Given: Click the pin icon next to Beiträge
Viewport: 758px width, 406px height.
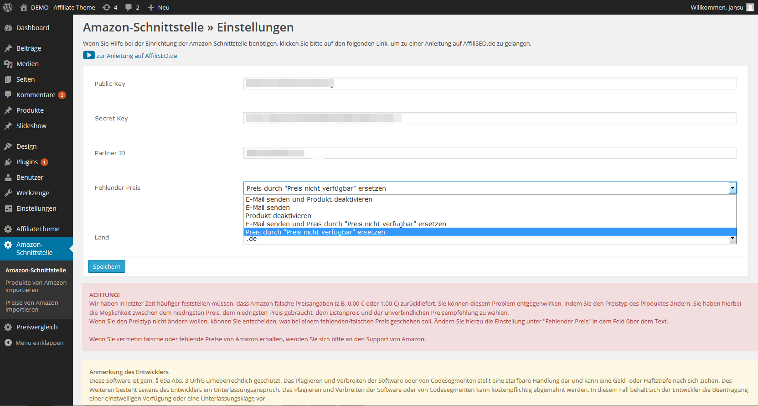Looking at the screenshot, I should [8, 48].
